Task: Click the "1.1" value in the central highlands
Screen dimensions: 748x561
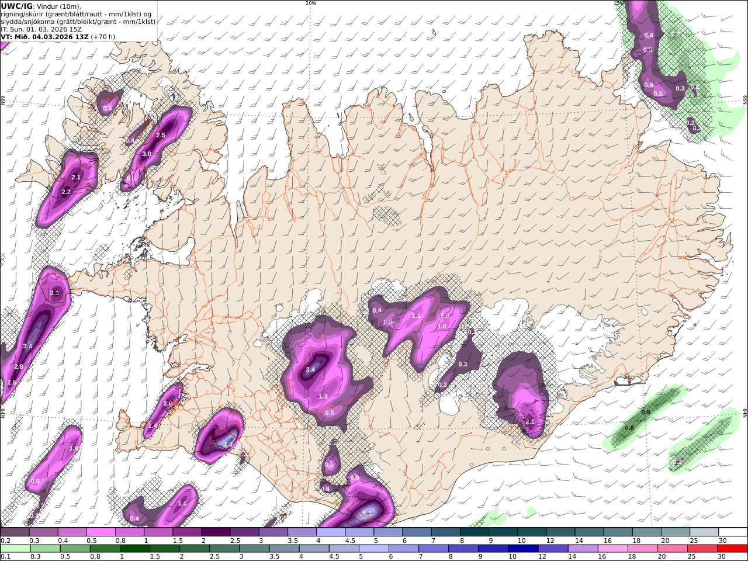Action: point(416,316)
